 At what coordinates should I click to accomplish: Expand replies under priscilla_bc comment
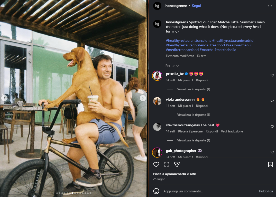tap(194, 89)
